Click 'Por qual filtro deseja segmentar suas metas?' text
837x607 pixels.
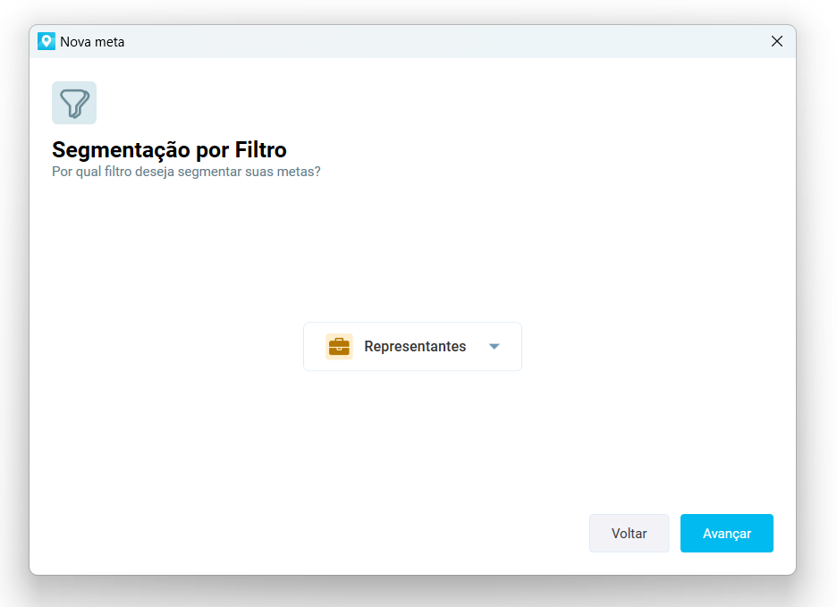click(186, 172)
